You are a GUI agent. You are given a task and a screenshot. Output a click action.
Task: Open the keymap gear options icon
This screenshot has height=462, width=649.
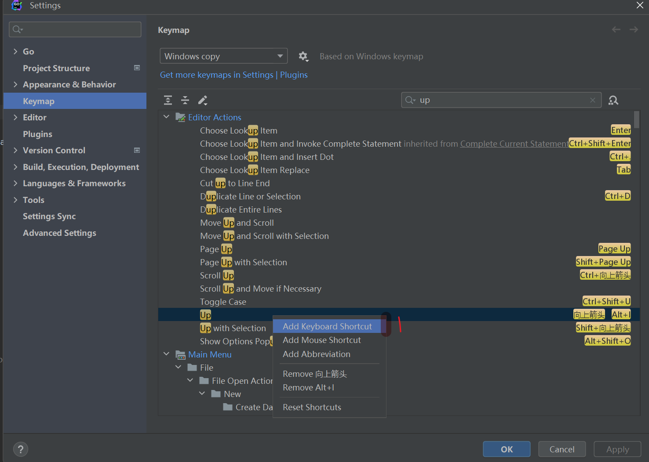coord(303,56)
